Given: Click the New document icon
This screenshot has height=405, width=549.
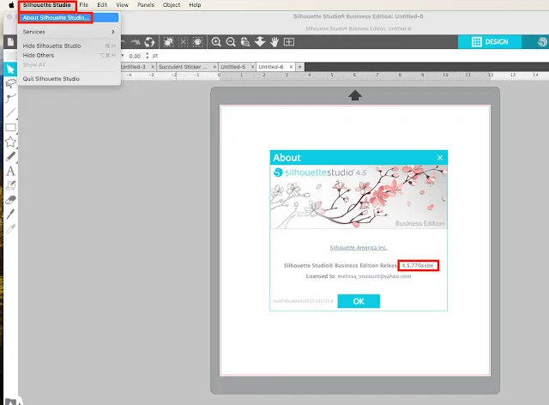Looking at the screenshot, I should pos(10,42).
